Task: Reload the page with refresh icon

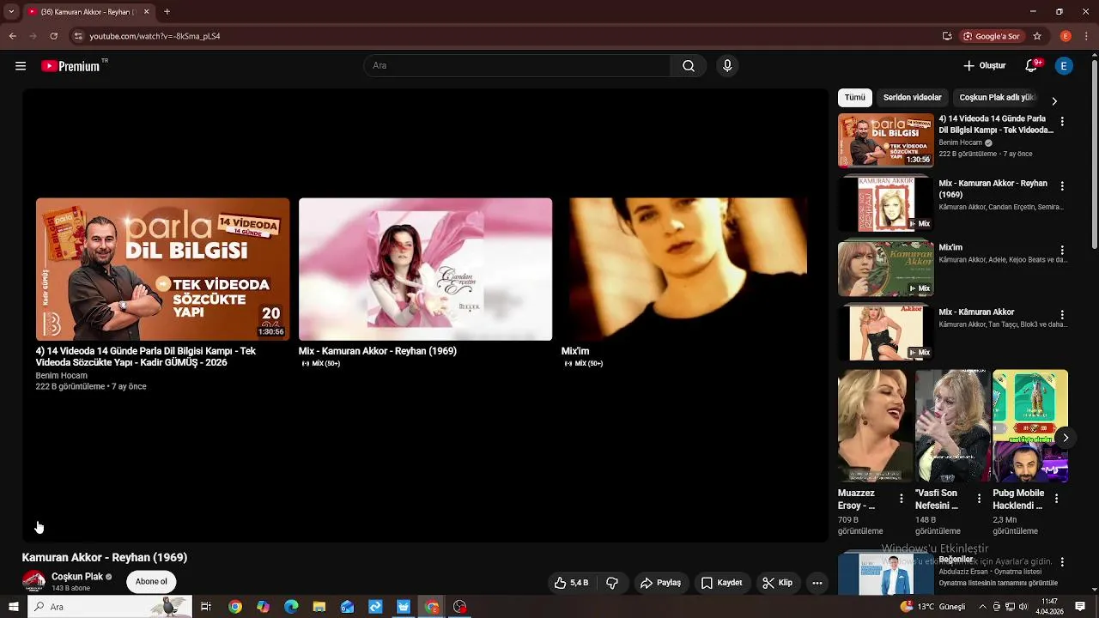Action: (x=53, y=36)
